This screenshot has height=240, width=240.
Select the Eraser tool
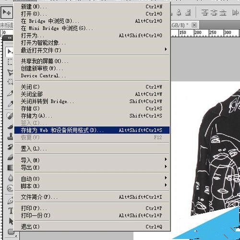tap(10, 157)
